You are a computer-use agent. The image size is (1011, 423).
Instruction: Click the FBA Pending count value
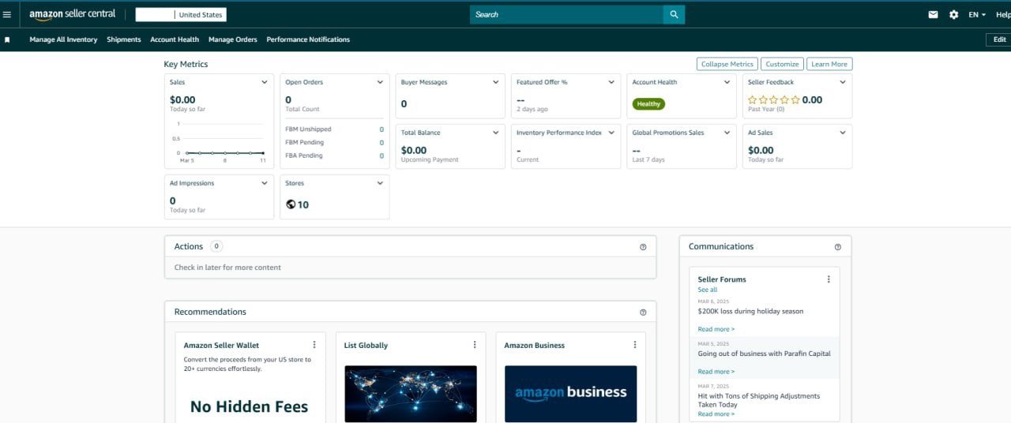coord(381,156)
